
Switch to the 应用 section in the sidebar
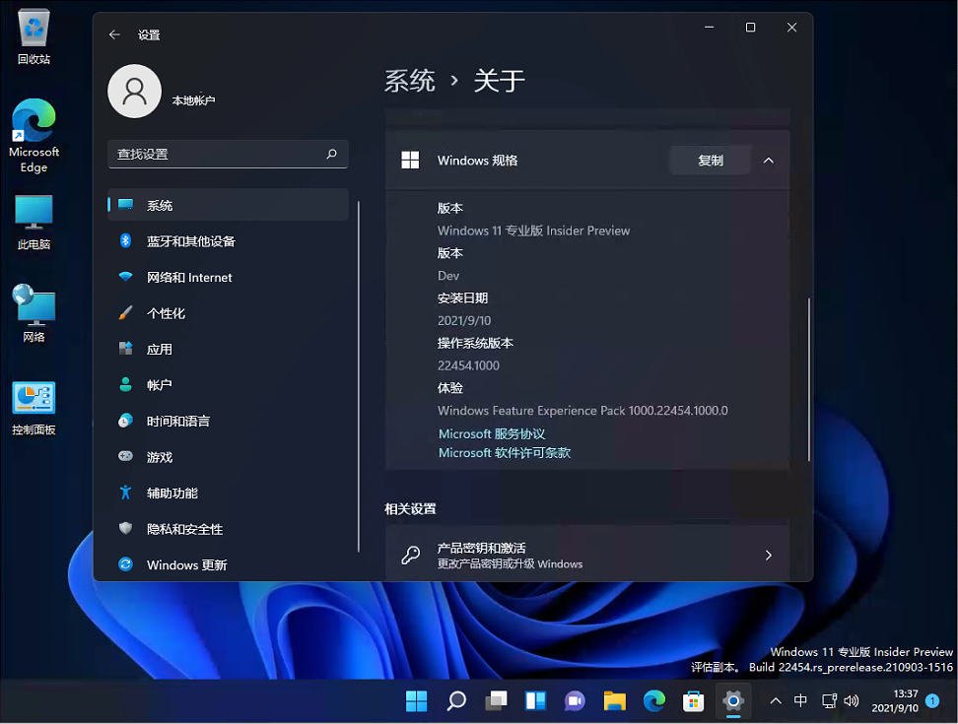pos(159,348)
